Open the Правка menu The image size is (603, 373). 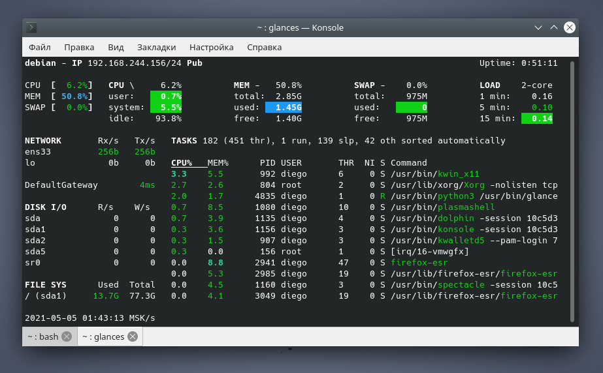click(x=79, y=48)
